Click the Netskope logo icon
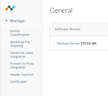 coord(10,8)
